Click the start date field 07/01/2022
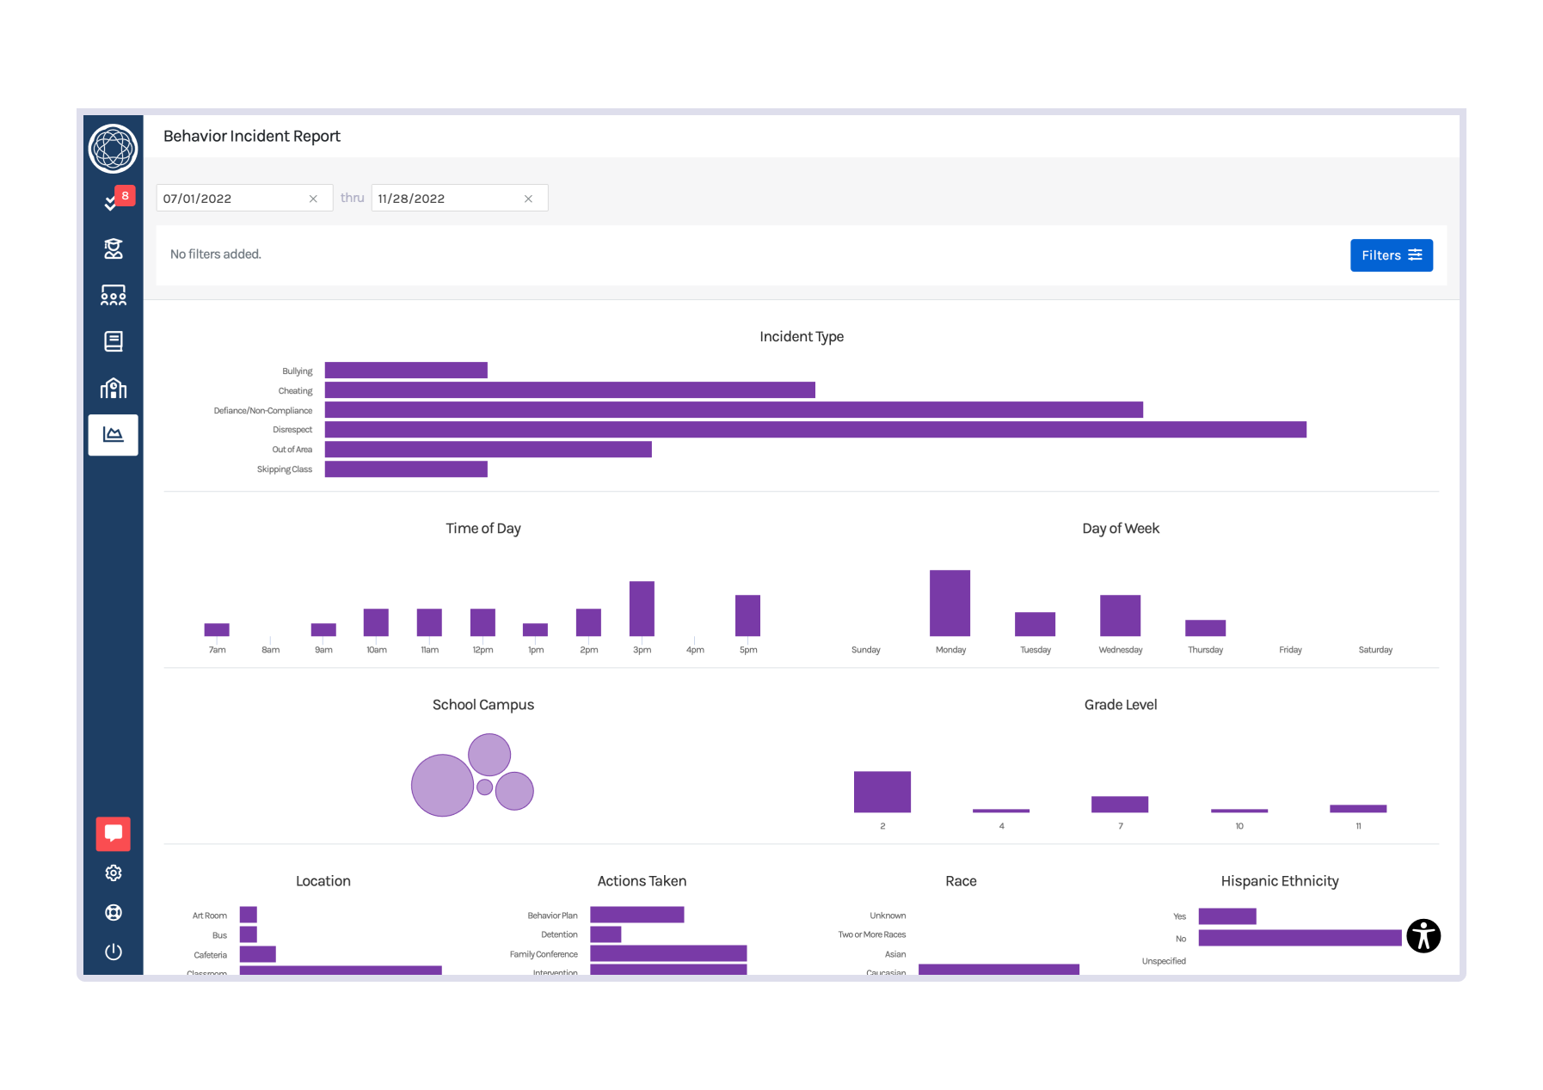Image resolution: width=1543 pixels, height=1090 pixels. point(244,199)
